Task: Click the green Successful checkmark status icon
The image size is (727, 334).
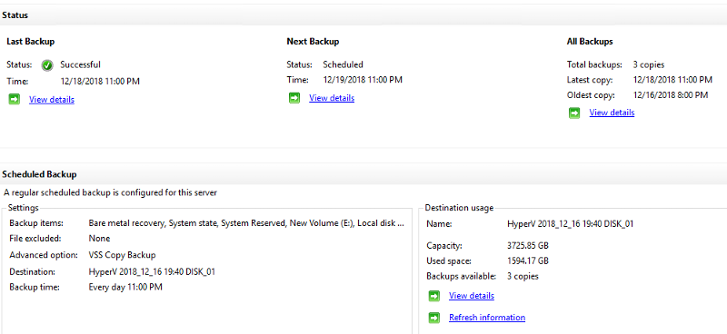Action: tap(47, 64)
